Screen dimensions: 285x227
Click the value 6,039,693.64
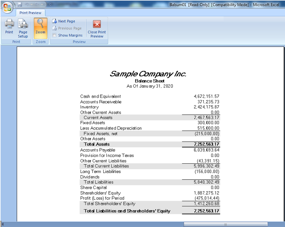(x=206, y=150)
